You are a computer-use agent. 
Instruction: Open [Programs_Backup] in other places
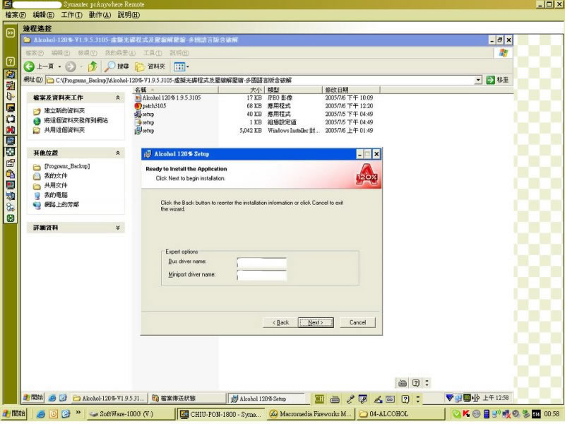pyautogui.click(x=67, y=166)
